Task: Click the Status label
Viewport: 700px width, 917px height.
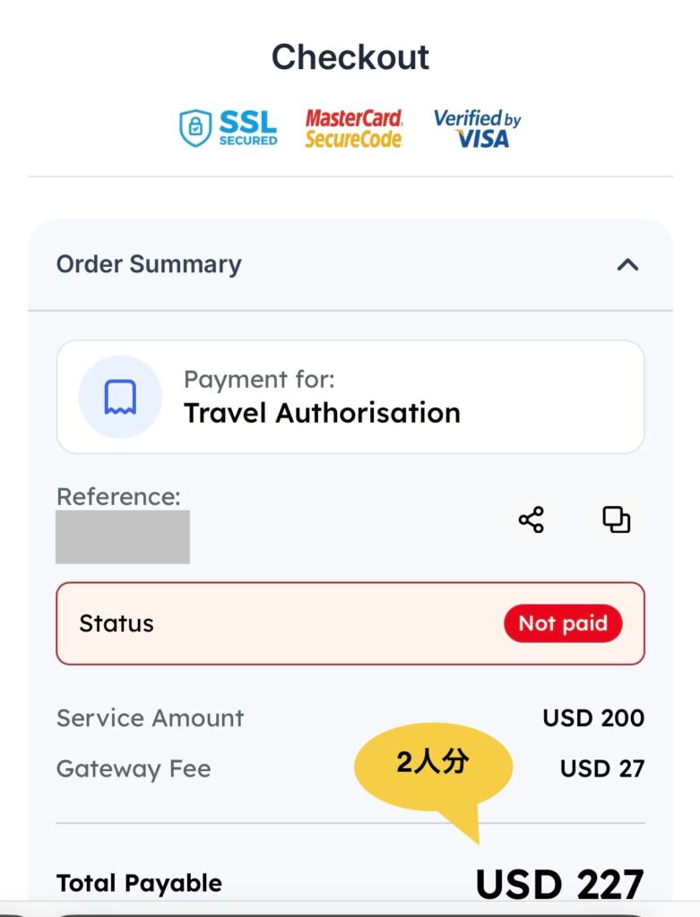Action: [x=117, y=623]
